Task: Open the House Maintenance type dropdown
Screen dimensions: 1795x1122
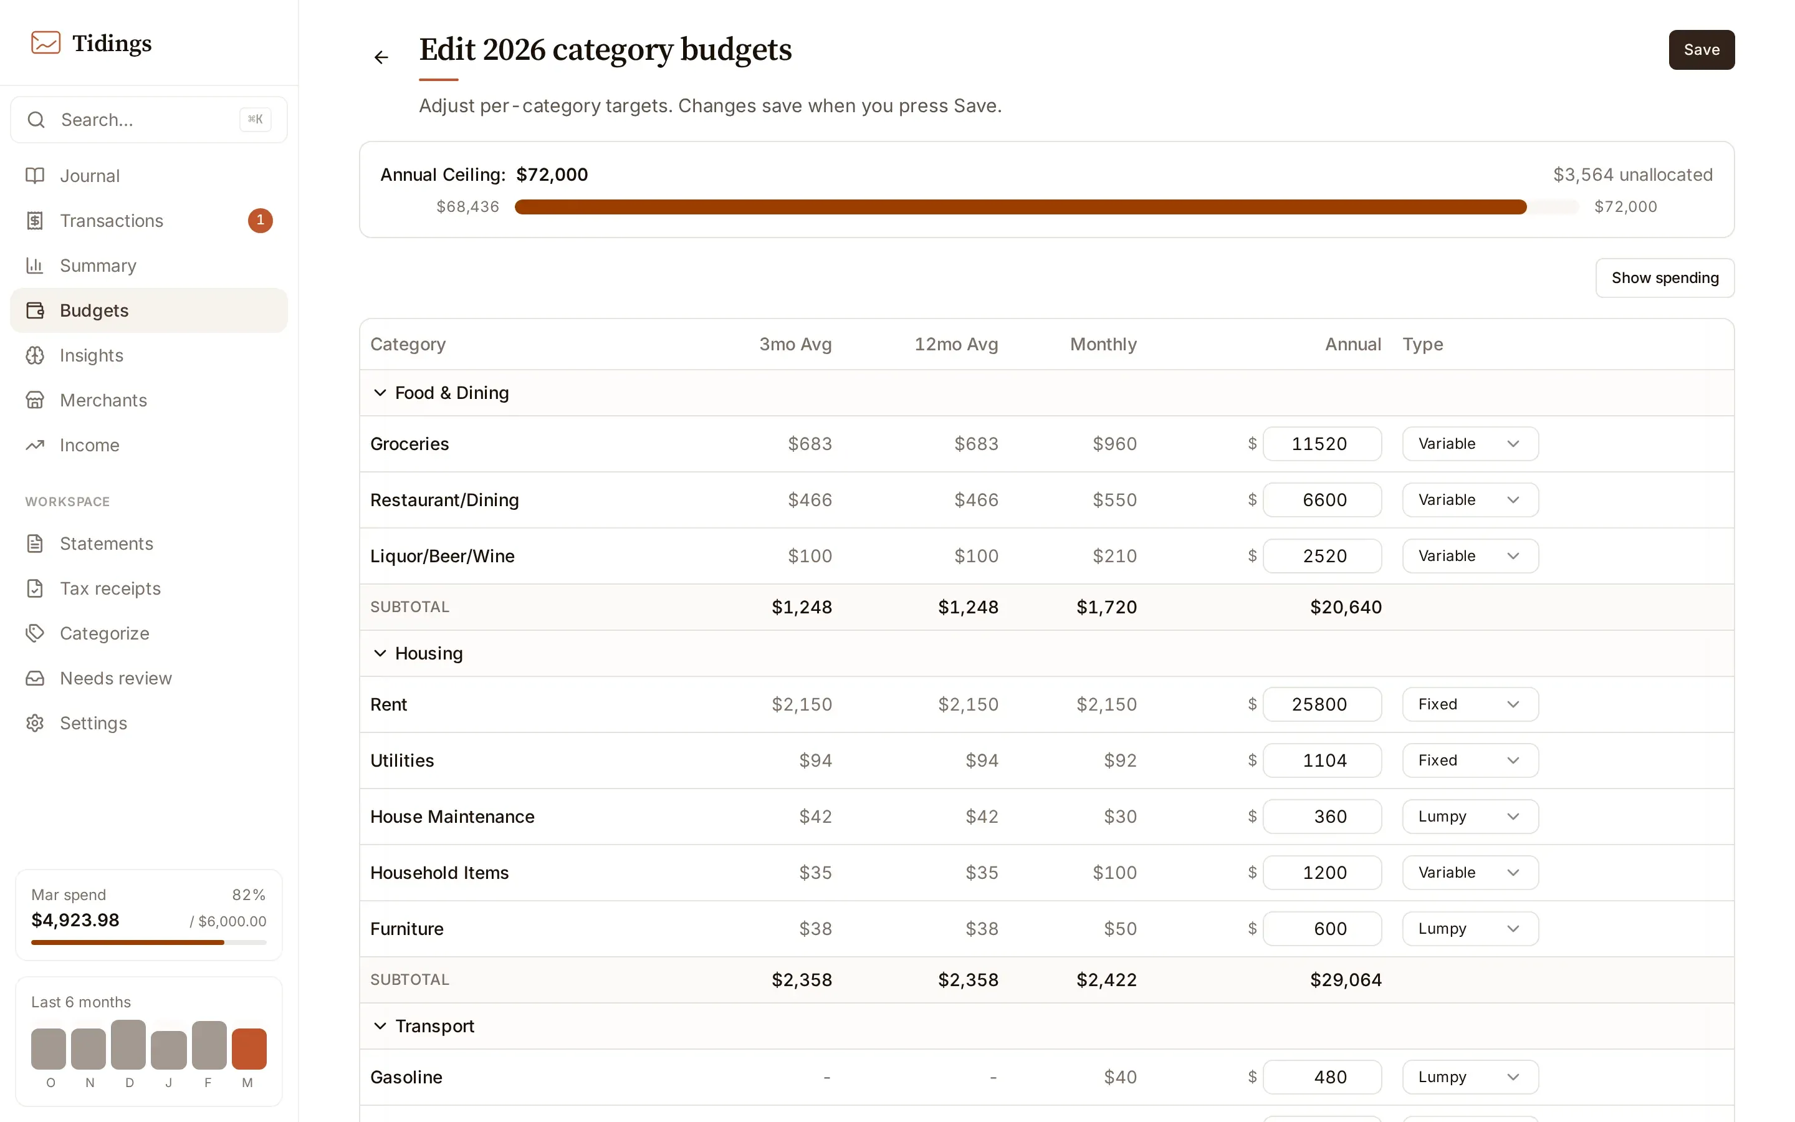Action: 1470,817
